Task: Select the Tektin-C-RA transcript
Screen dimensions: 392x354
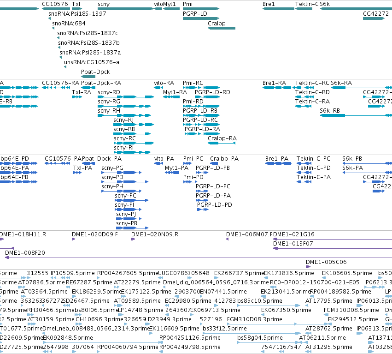Action: [303, 106]
